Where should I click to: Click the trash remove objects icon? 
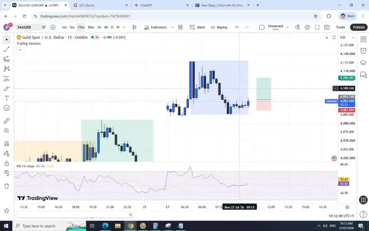(6, 186)
